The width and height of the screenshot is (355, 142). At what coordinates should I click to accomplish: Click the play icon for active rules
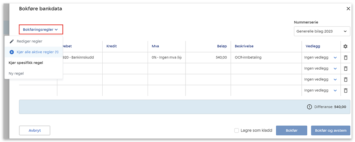[x=12, y=52]
